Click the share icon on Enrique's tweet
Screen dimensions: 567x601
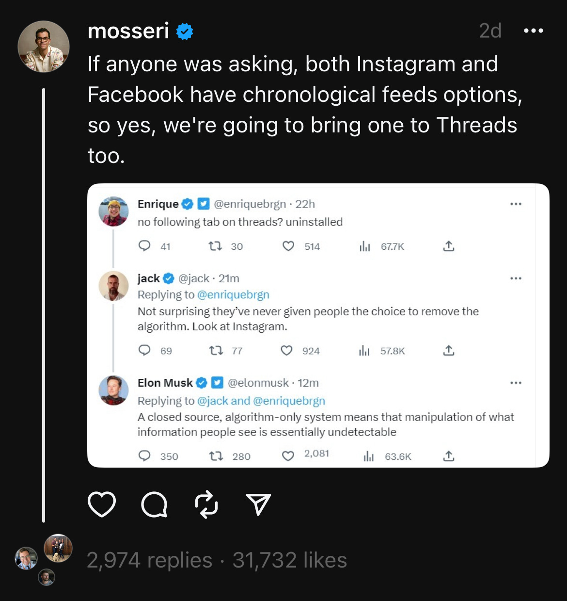coord(449,246)
